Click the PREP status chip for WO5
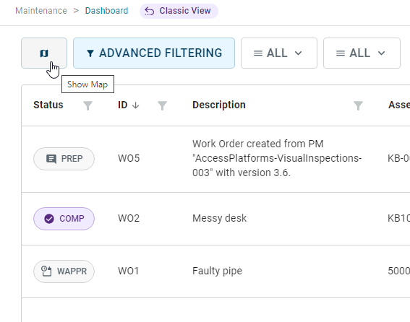This screenshot has width=410, height=322. 64,159
